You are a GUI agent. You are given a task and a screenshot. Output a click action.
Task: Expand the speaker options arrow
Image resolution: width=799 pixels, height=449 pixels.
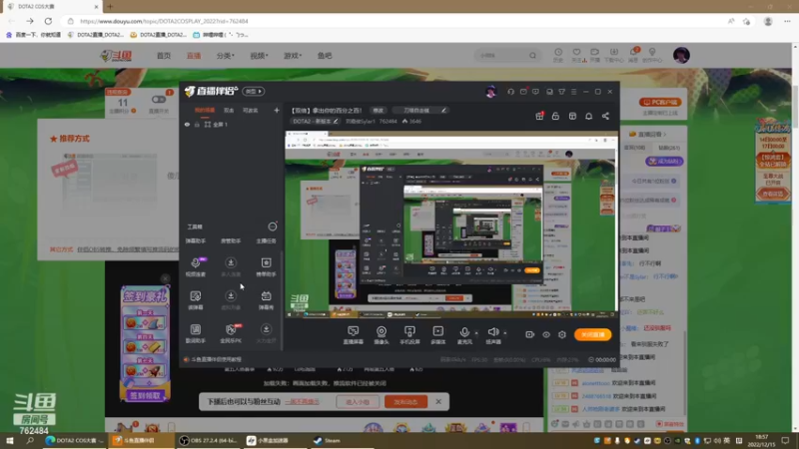[505, 333]
